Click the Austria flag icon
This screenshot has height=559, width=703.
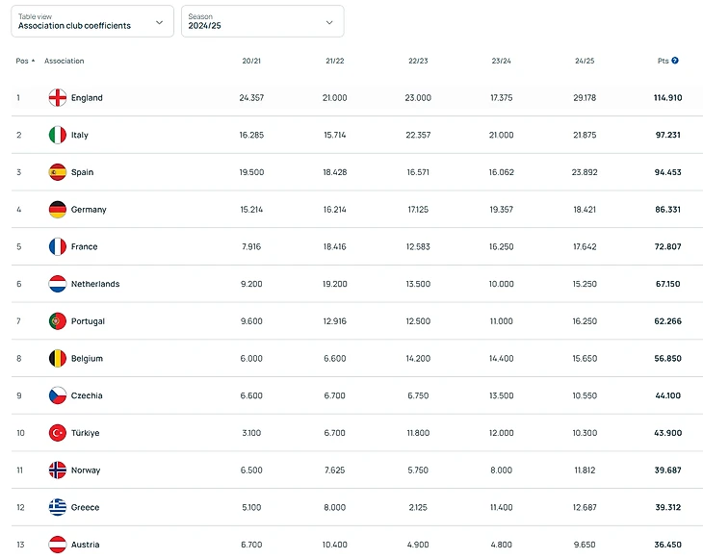click(58, 545)
